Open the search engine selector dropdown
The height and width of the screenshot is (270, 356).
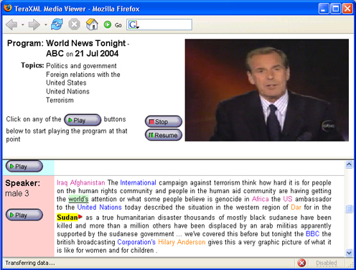[x=133, y=24]
